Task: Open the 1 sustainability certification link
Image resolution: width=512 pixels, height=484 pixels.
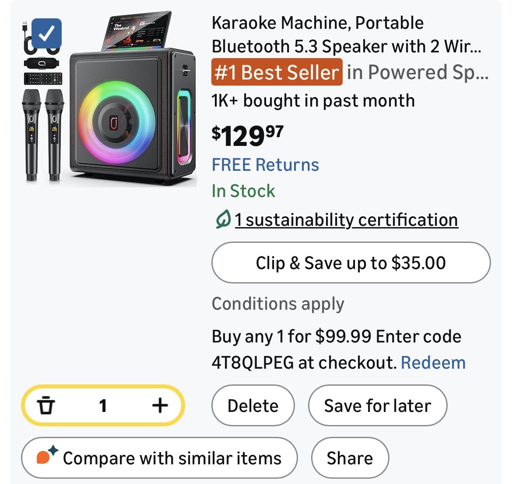Action: click(346, 220)
